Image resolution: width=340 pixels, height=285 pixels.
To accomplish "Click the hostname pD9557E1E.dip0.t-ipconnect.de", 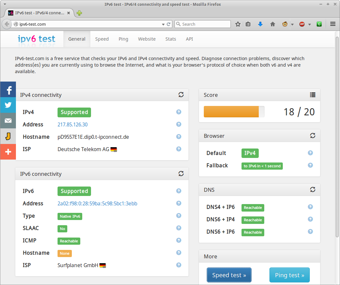I will pyautogui.click(x=93, y=137).
